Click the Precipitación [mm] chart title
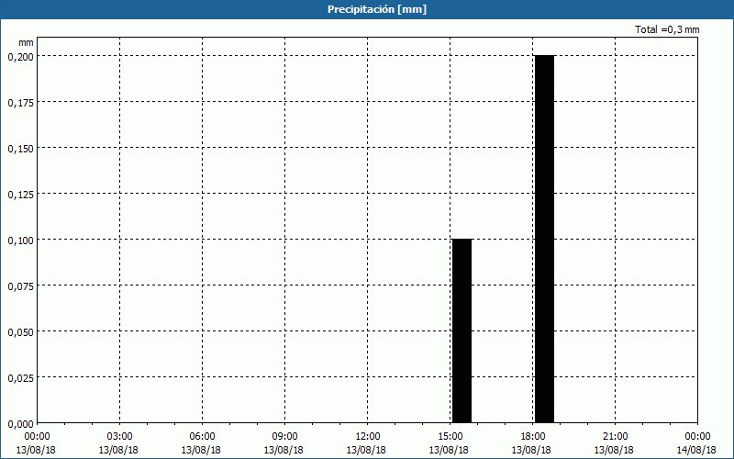Screen dimensions: 734x459 (x=377, y=9)
